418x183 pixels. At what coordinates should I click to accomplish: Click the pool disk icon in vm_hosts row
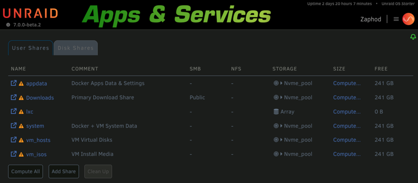click(x=276, y=140)
